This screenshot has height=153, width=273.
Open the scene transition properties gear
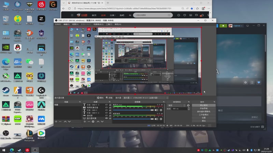coord(188,105)
